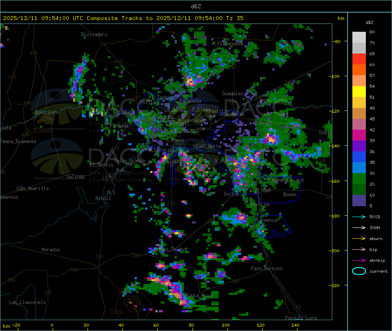
Task: Click the 39 dBZ magenta legend swatch
Action: tap(359, 135)
